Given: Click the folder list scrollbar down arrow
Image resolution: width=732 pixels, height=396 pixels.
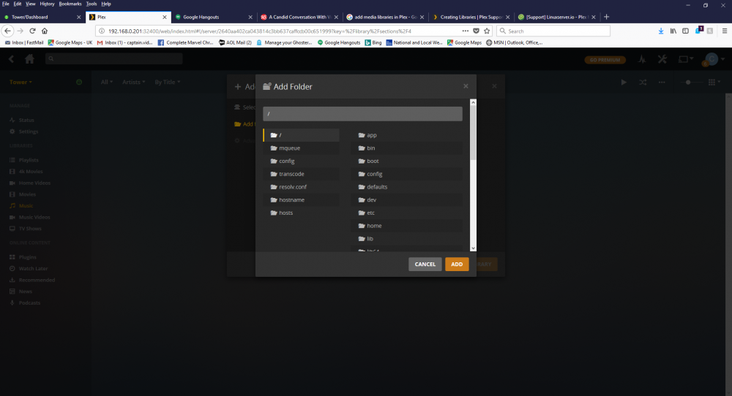Looking at the screenshot, I should pyautogui.click(x=473, y=248).
